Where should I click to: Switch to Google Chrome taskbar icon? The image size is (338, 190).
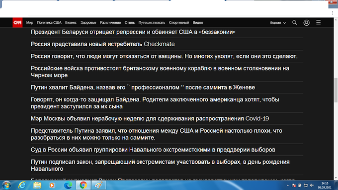point(83,185)
